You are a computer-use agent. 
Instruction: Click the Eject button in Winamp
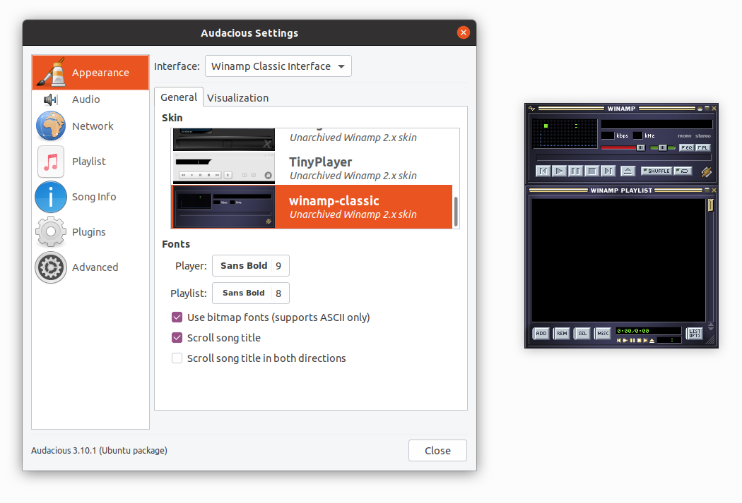click(627, 170)
